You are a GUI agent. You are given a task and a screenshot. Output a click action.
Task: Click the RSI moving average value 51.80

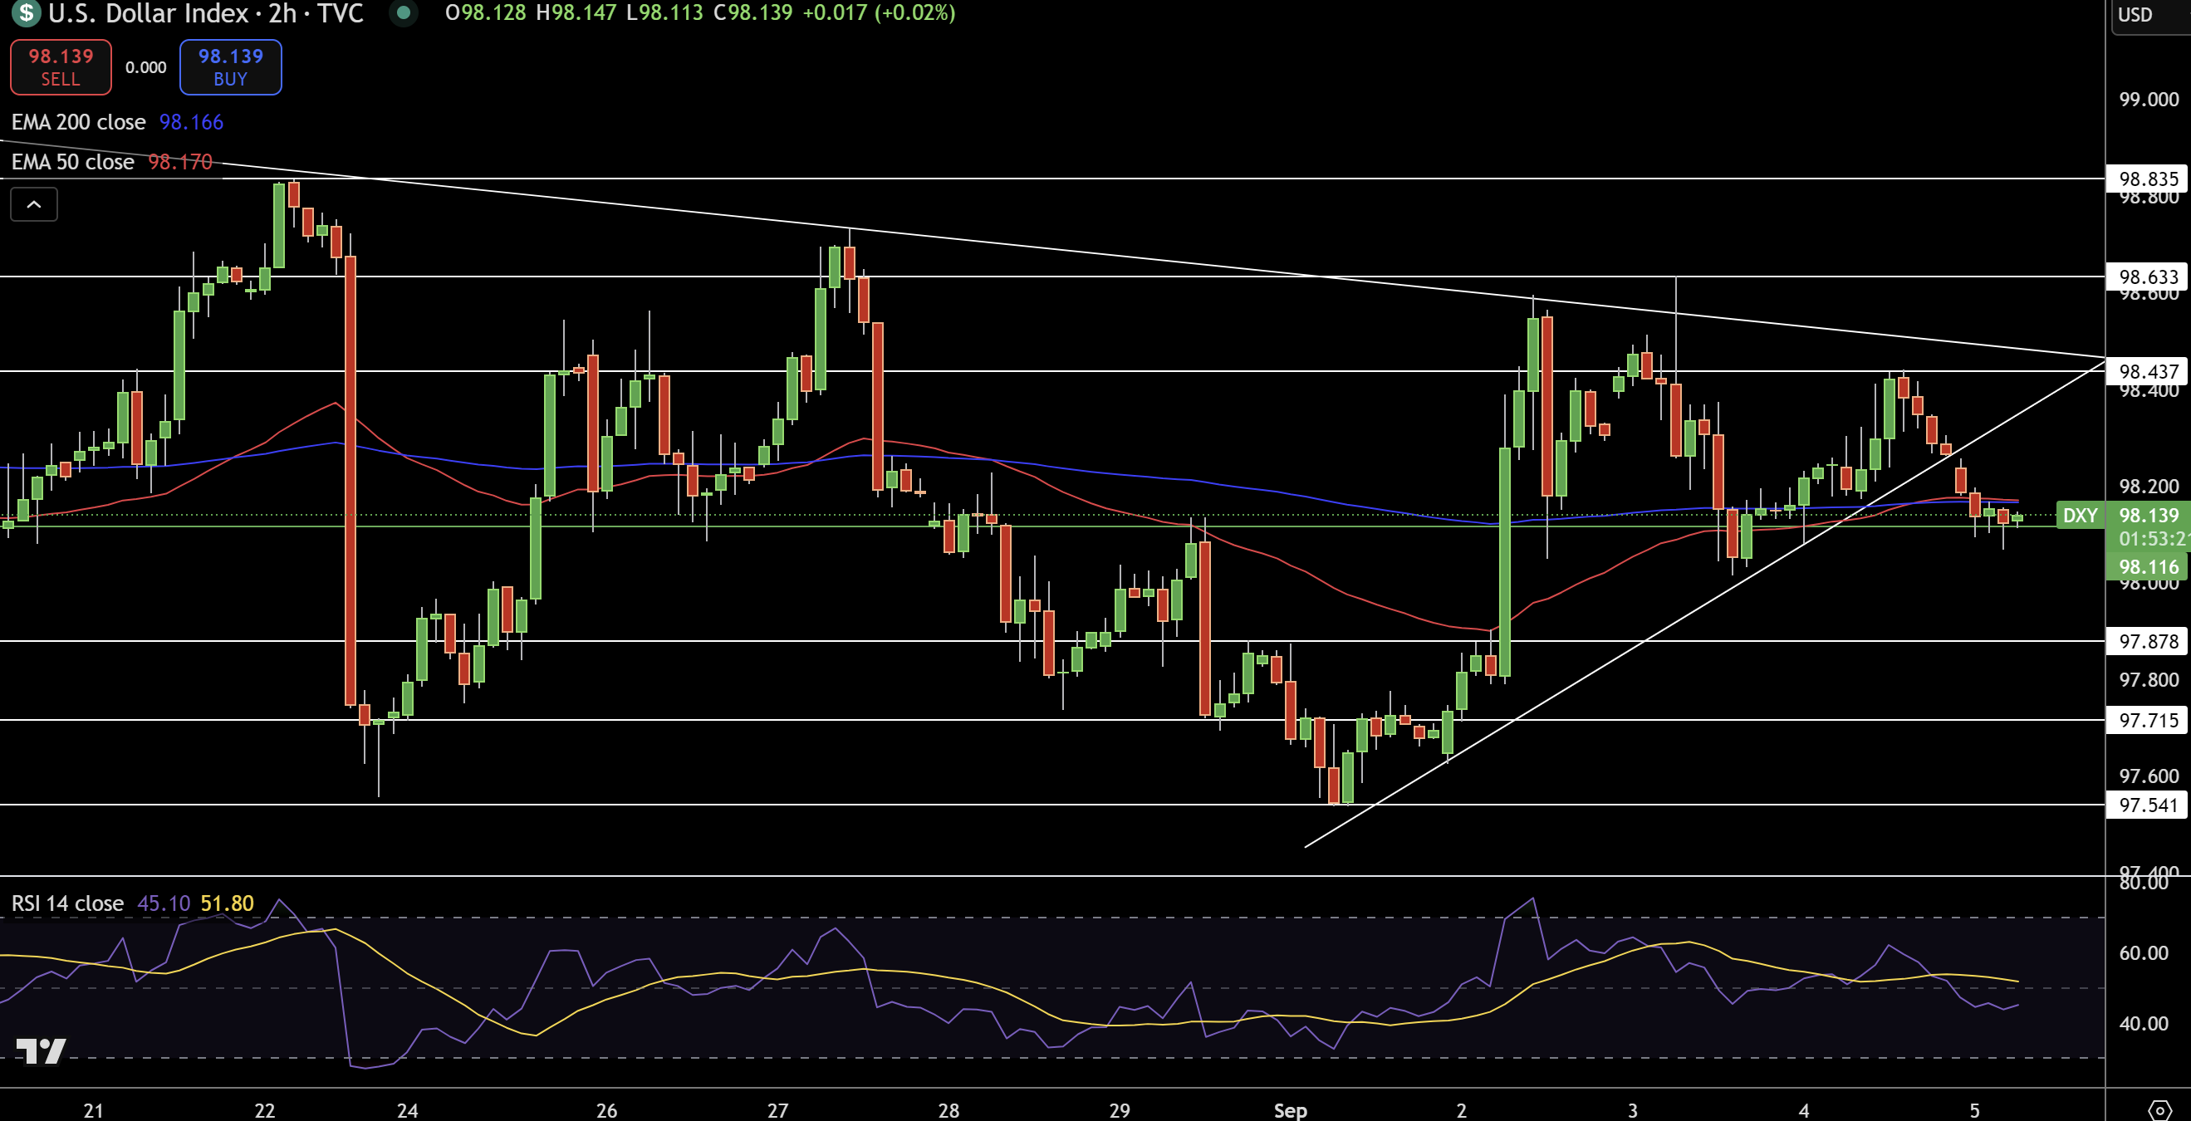227,903
